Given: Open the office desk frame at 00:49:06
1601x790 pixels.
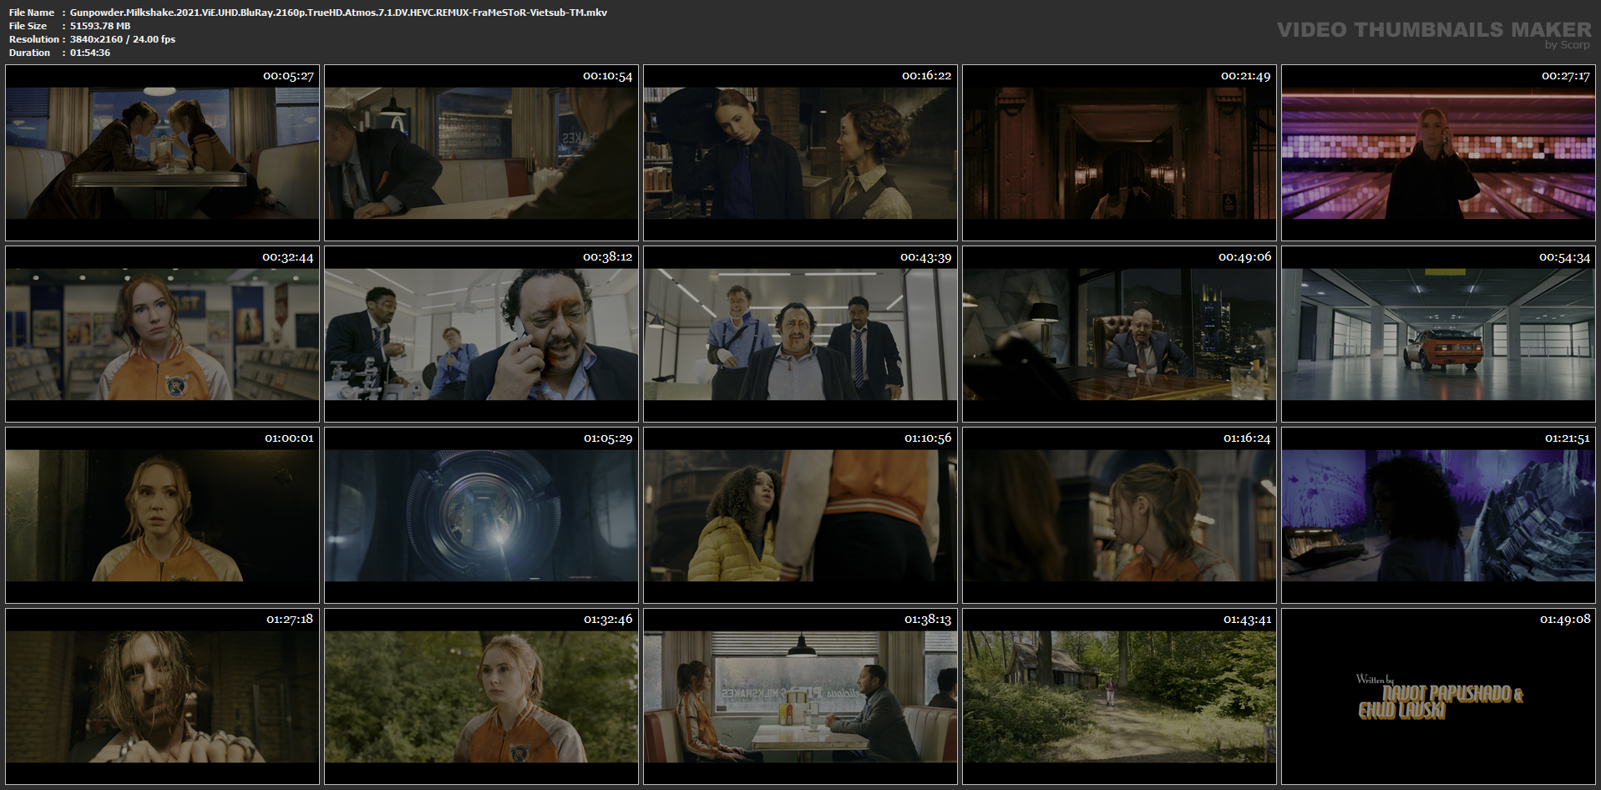Looking at the screenshot, I should (1119, 334).
